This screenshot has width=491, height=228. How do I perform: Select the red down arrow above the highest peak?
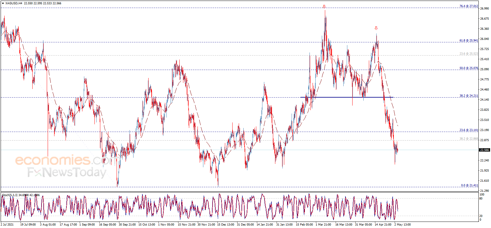click(x=324, y=6)
